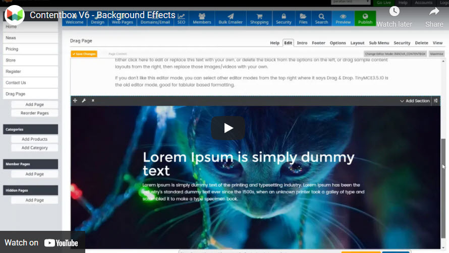
Task: Select Contact Us page in sidebar
Action: [30, 83]
